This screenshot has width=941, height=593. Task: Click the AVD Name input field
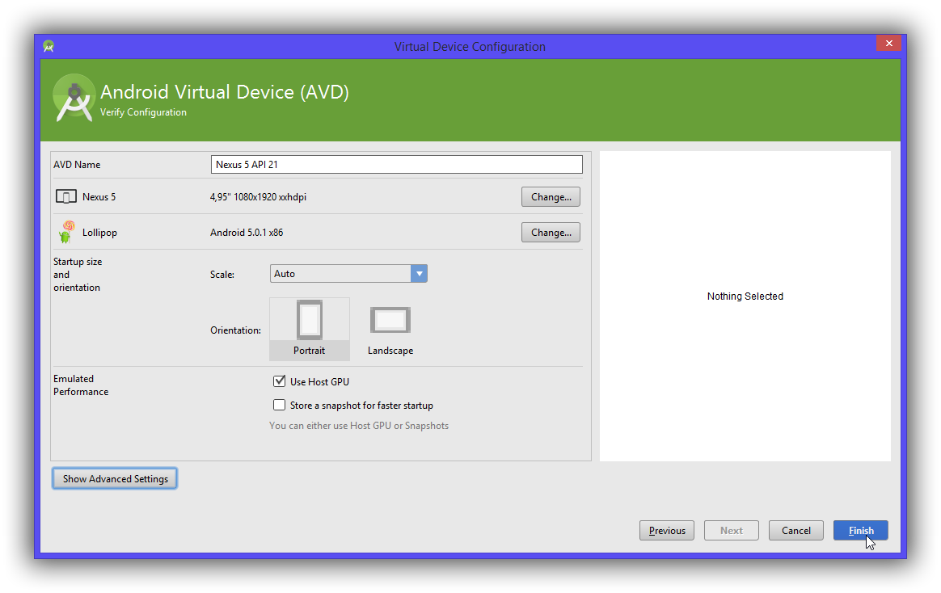(x=397, y=164)
